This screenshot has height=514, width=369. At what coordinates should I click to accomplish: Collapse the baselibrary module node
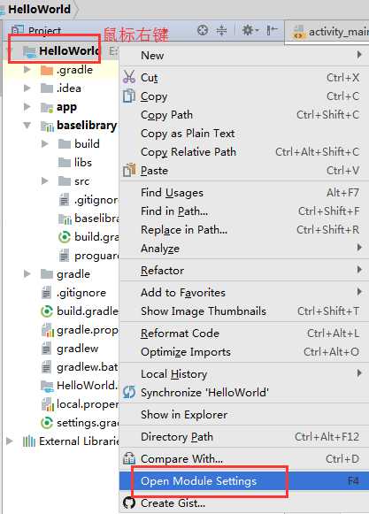tap(27, 126)
